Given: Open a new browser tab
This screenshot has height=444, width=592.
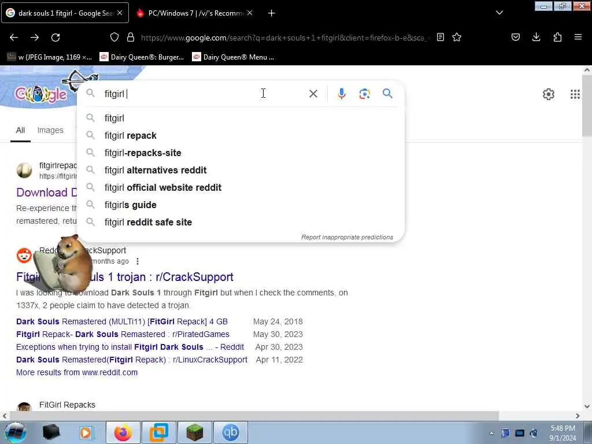Looking at the screenshot, I should pyautogui.click(x=272, y=13).
